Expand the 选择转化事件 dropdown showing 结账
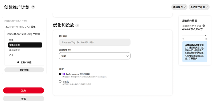 95,56
